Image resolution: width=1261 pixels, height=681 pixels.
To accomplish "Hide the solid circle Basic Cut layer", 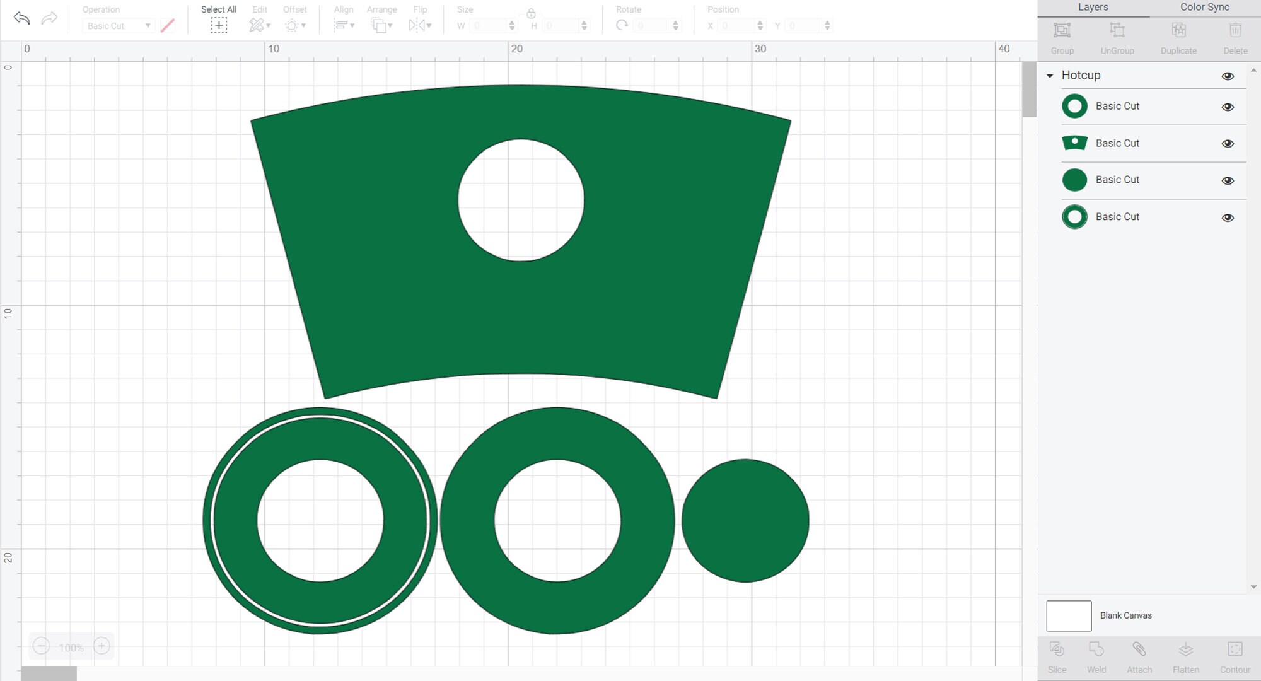I will (1228, 181).
